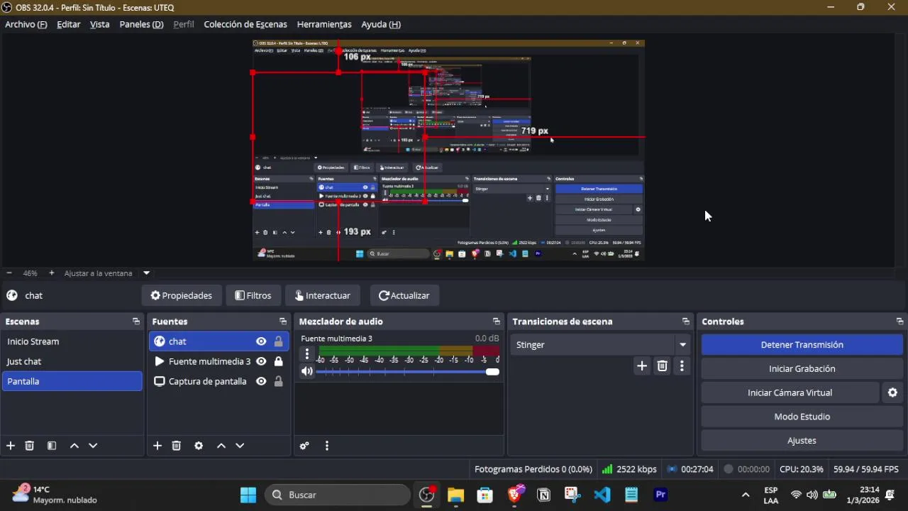Image resolution: width=908 pixels, height=511 pixels.
Task: Click the Windows taskbar search box
Action: click(x=338, y=495)
